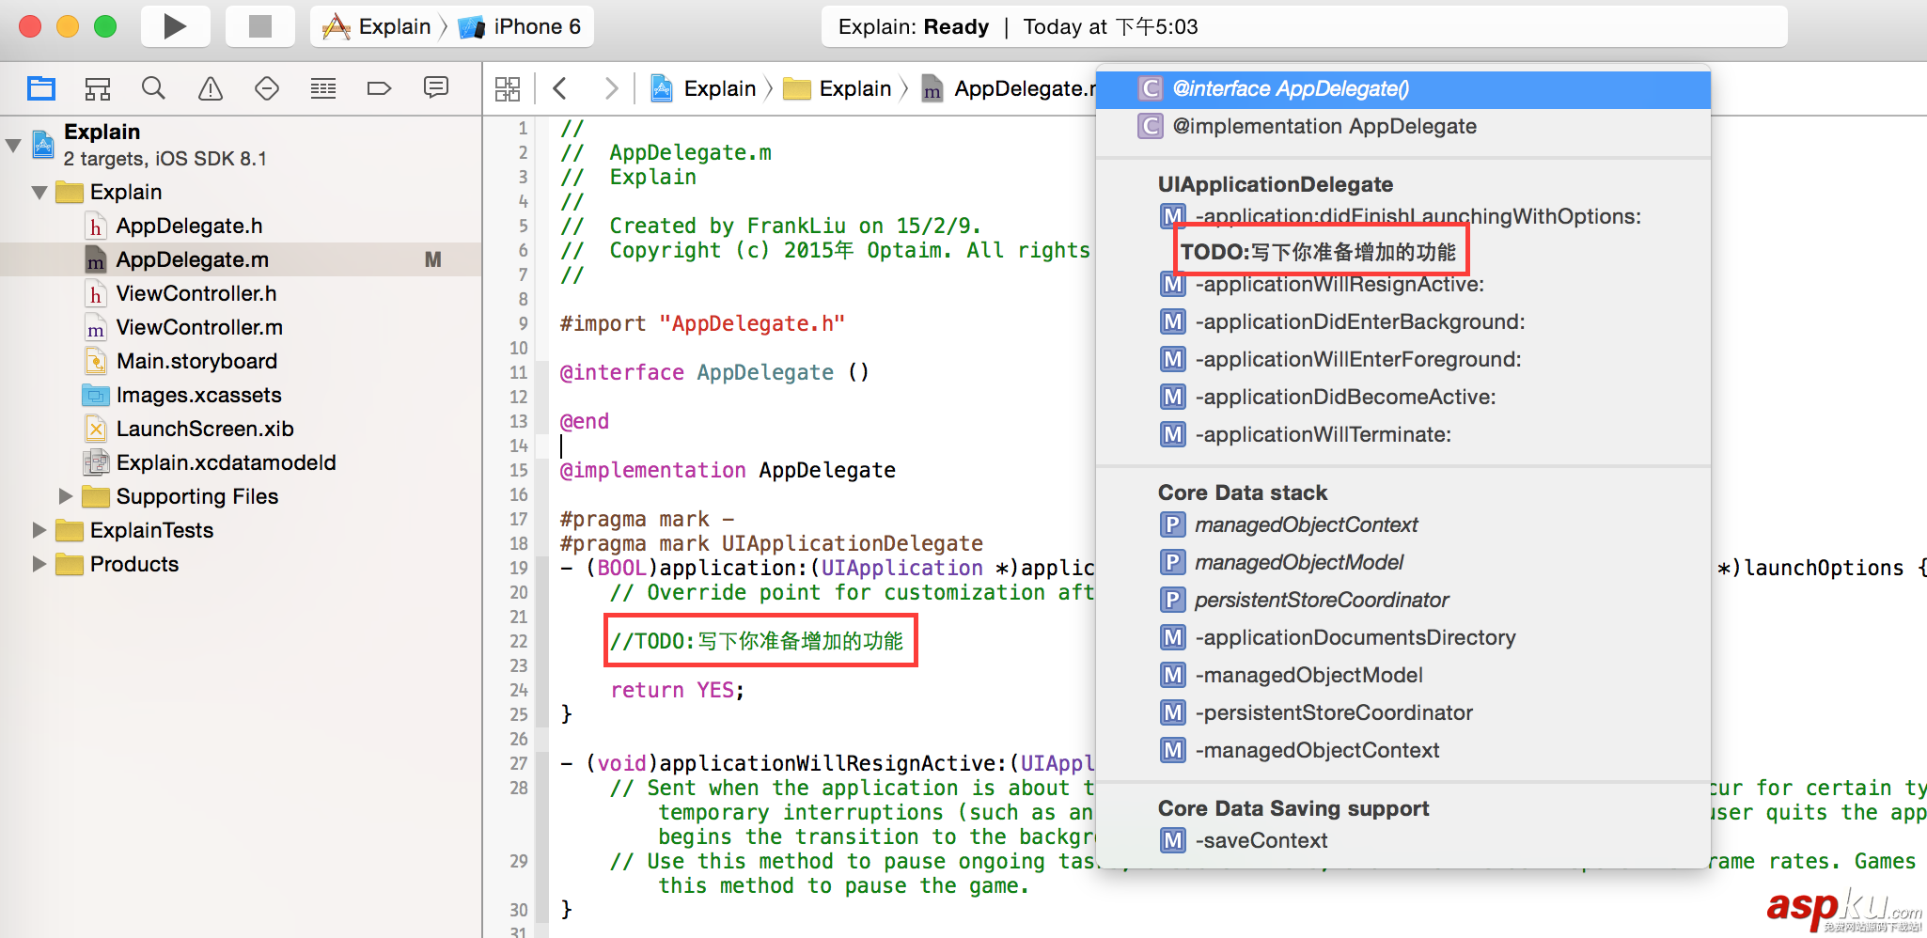1927x938 pixels.
Task: Collapse the Explain group folder
Action: click(39, 193)
